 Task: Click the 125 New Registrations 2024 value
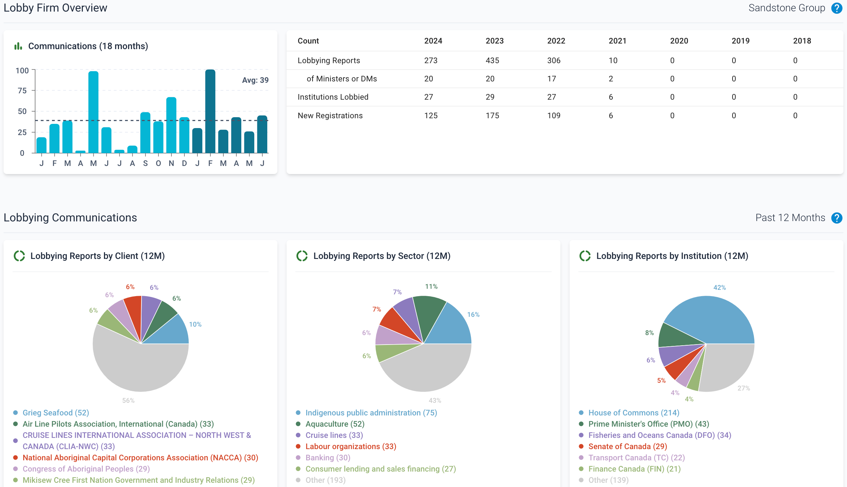431,115
